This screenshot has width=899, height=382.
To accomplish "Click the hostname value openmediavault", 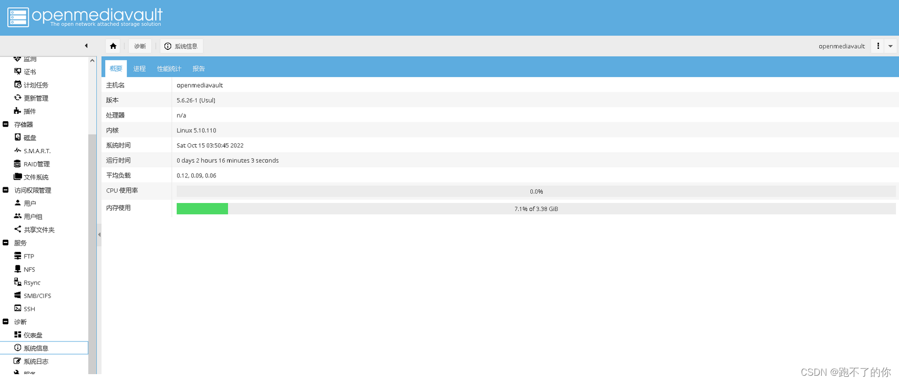I will coord(200,85).
